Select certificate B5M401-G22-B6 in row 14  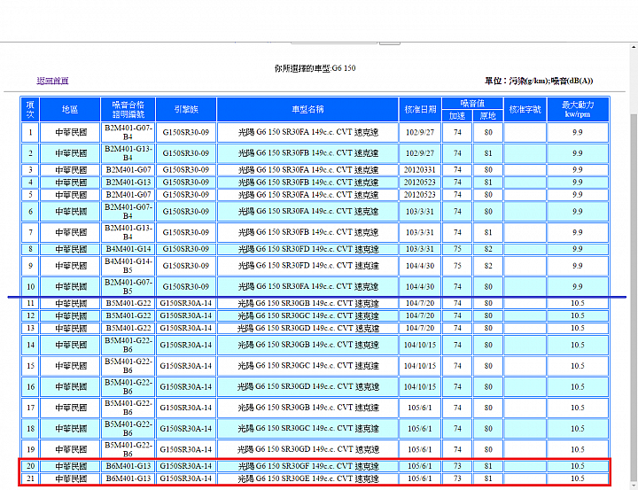tap(128, 345)
